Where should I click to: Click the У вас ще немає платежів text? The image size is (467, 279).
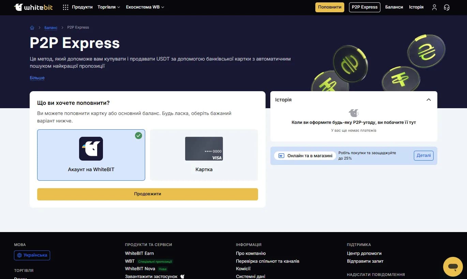click(x=353, y=130)
